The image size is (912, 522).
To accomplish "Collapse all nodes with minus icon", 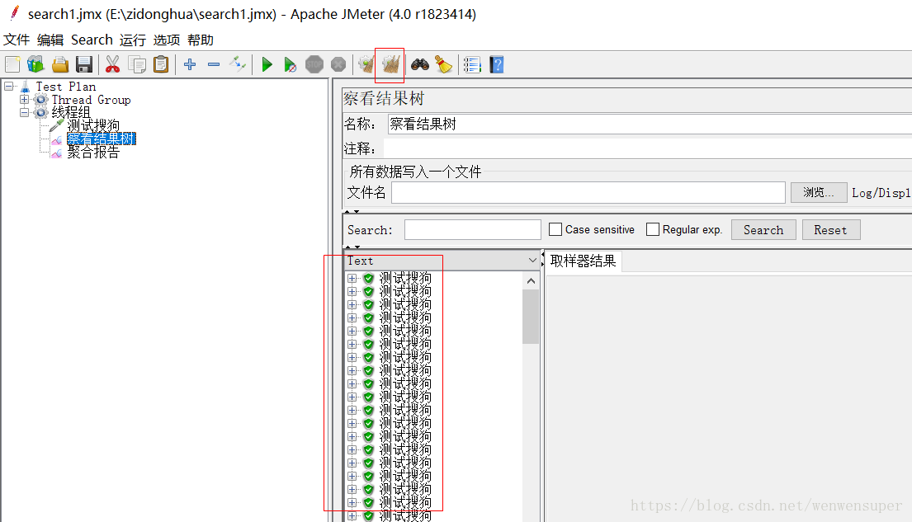I will click(x=214, y=64).
